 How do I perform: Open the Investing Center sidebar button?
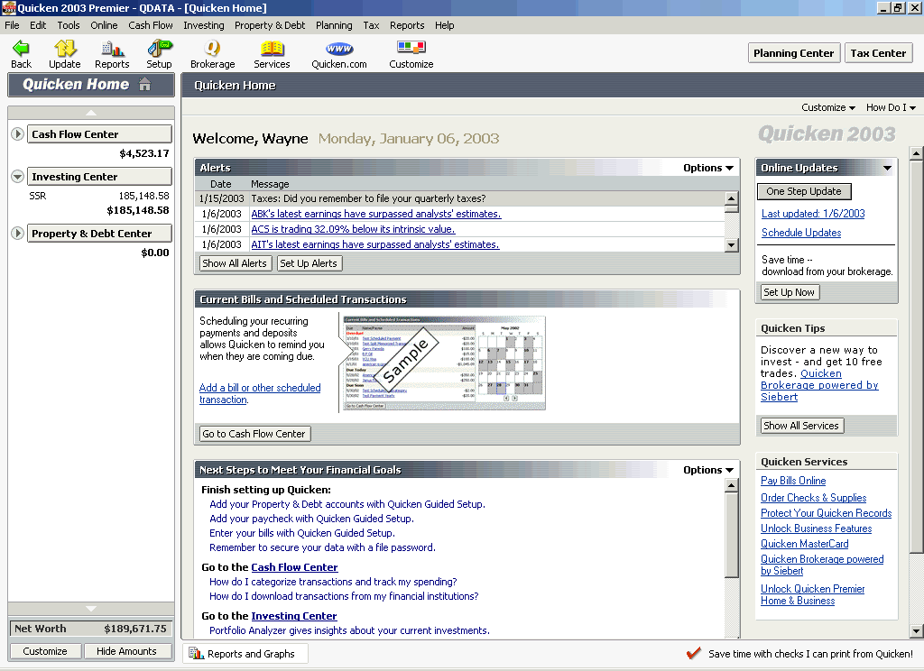click(99, 176)
